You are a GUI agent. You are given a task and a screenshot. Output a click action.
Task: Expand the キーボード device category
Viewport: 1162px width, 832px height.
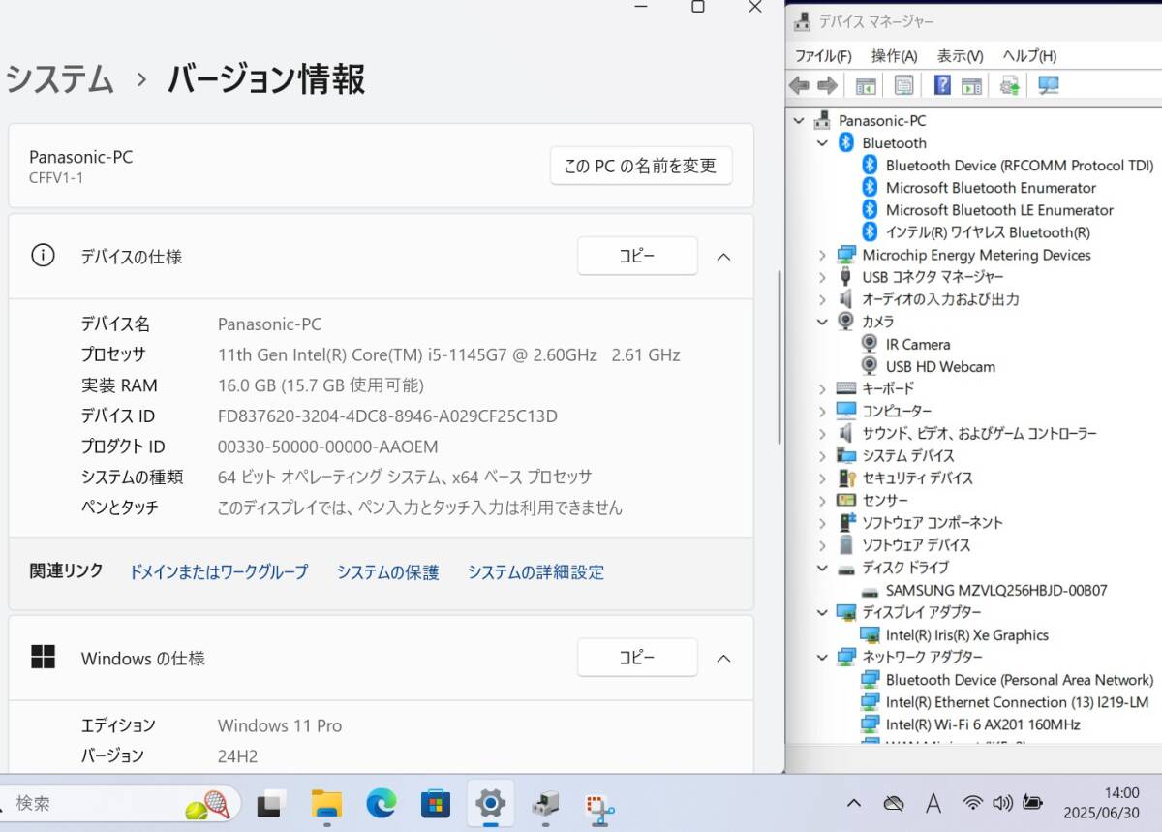822,388
